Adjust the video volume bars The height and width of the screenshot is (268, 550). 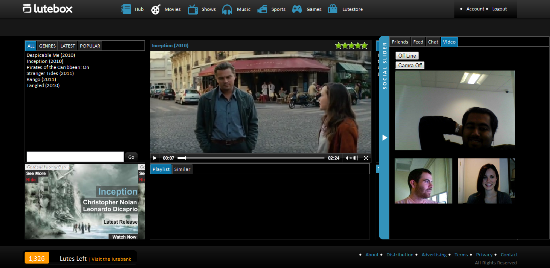click(354, 158)
